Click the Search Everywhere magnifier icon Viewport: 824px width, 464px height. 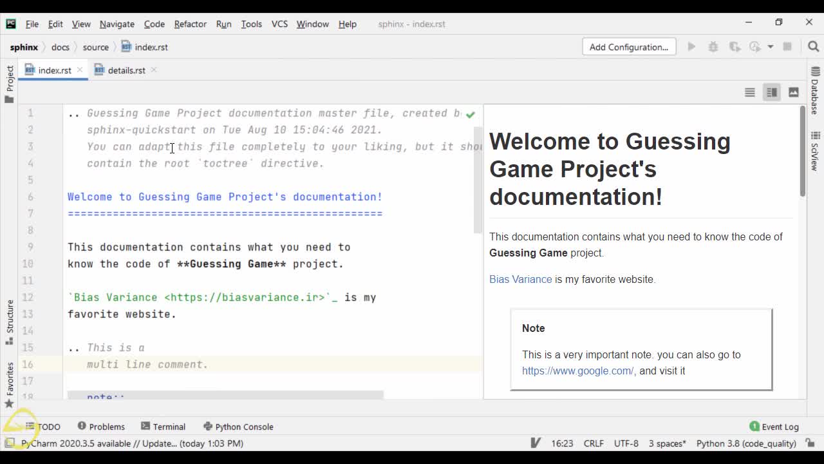pyautogui.click(x=813, y=46)
